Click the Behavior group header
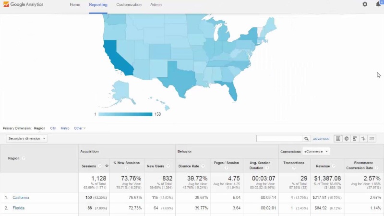384x216 pixels. [x=185, y=151]
